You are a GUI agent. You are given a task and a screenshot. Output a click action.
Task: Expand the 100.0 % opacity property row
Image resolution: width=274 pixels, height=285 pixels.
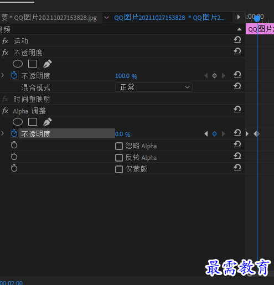3,75
